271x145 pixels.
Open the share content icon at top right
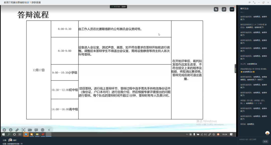point(224,9)
